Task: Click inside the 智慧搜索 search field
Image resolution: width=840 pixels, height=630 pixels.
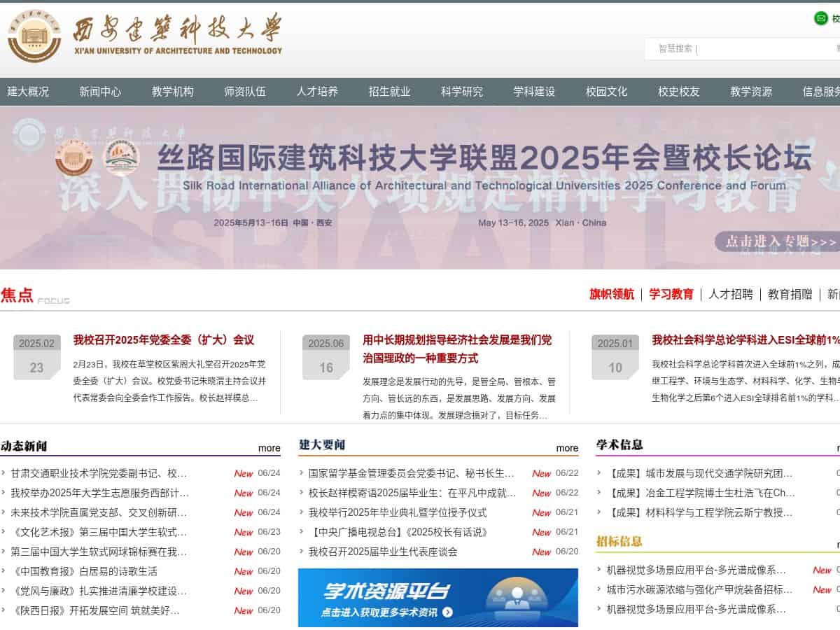Action: 742,48
